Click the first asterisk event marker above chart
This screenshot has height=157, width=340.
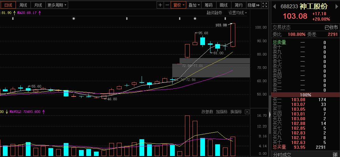[74, 19]
